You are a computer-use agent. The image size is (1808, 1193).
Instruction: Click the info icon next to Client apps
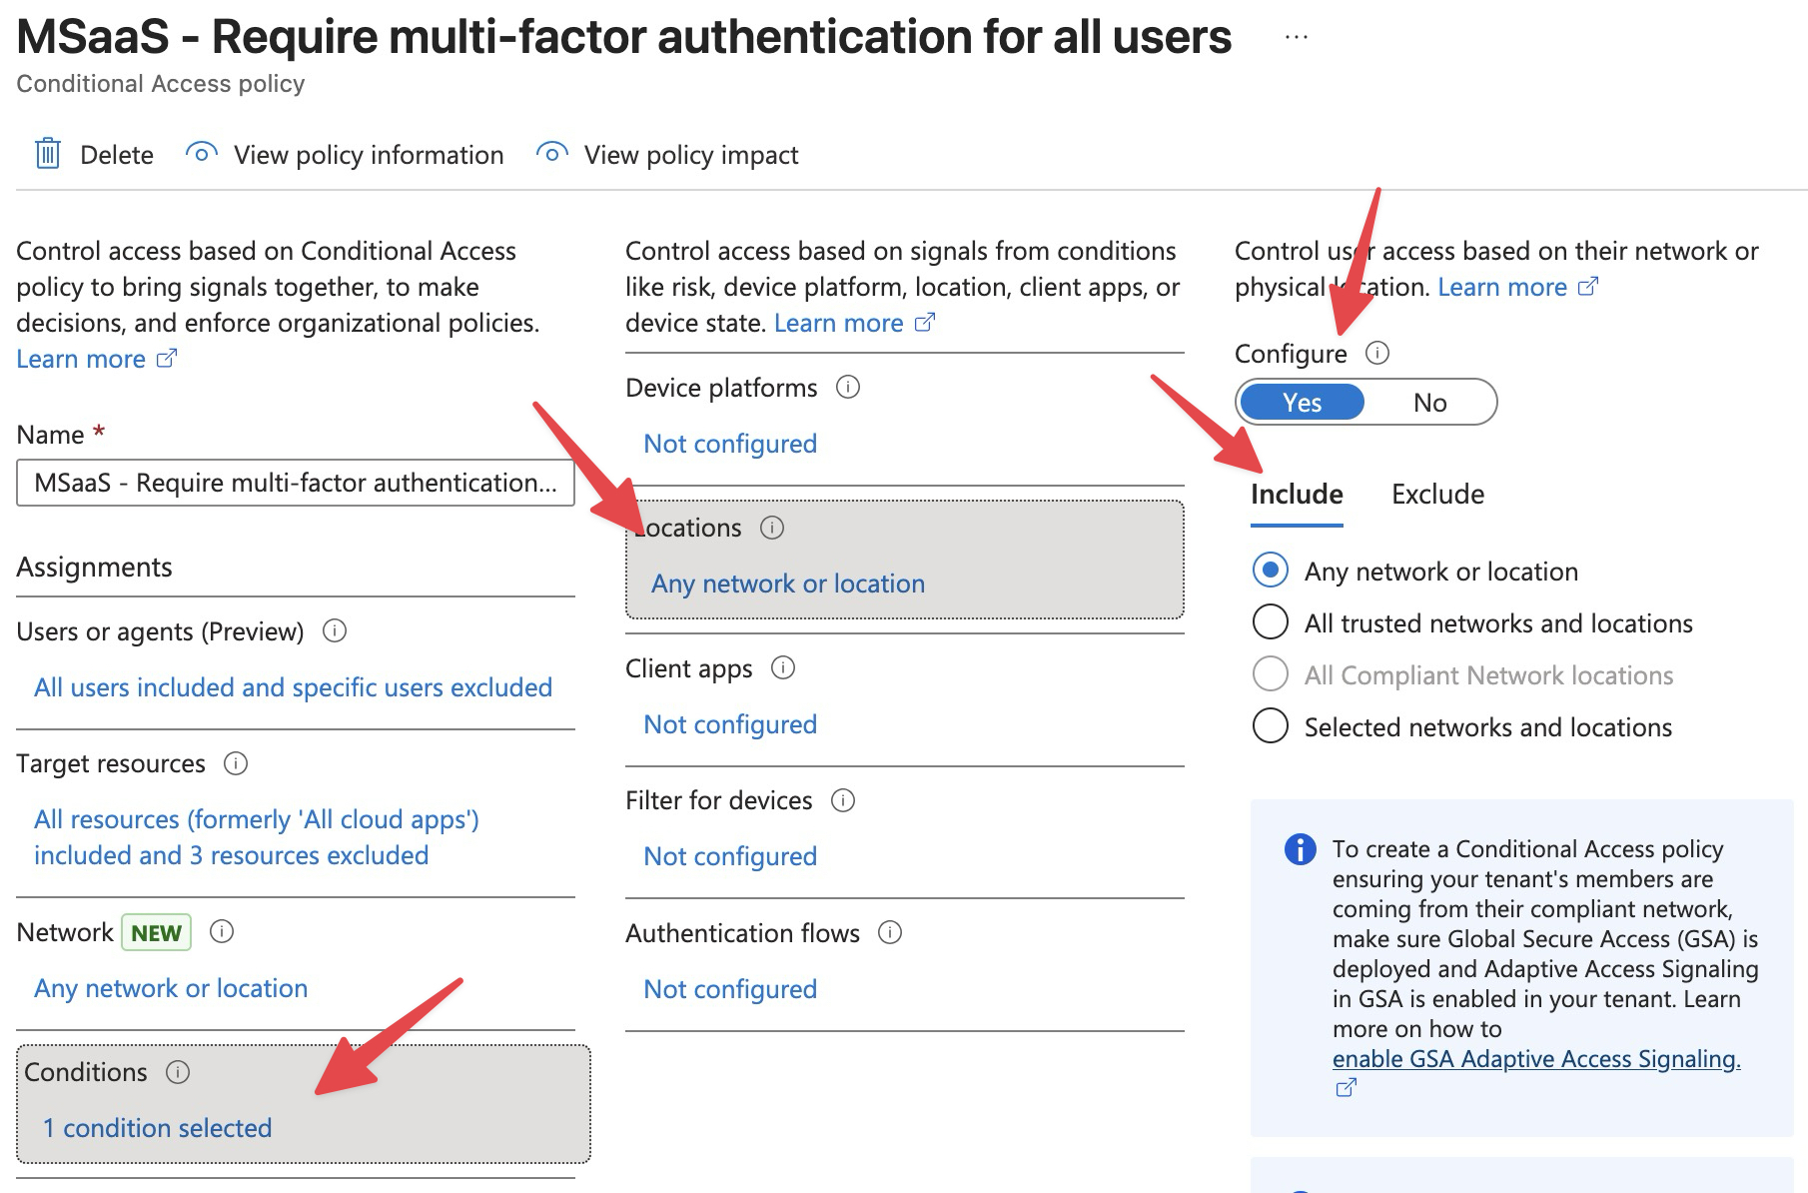[x=783, y=667]
